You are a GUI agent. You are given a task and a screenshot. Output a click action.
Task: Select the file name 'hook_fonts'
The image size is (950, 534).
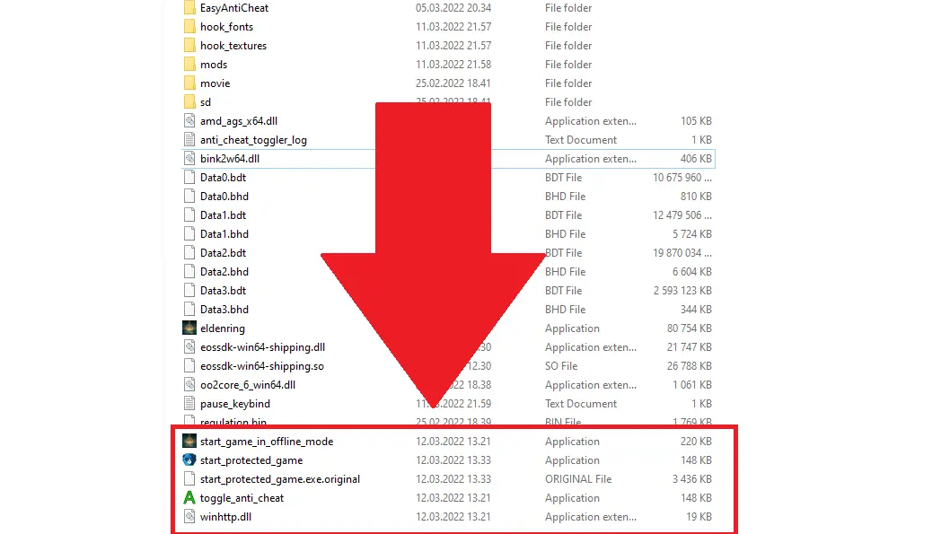(x=226, y=27)
